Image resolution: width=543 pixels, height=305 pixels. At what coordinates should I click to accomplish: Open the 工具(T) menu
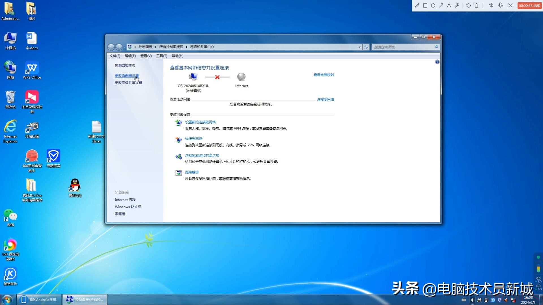pos(161,56)
